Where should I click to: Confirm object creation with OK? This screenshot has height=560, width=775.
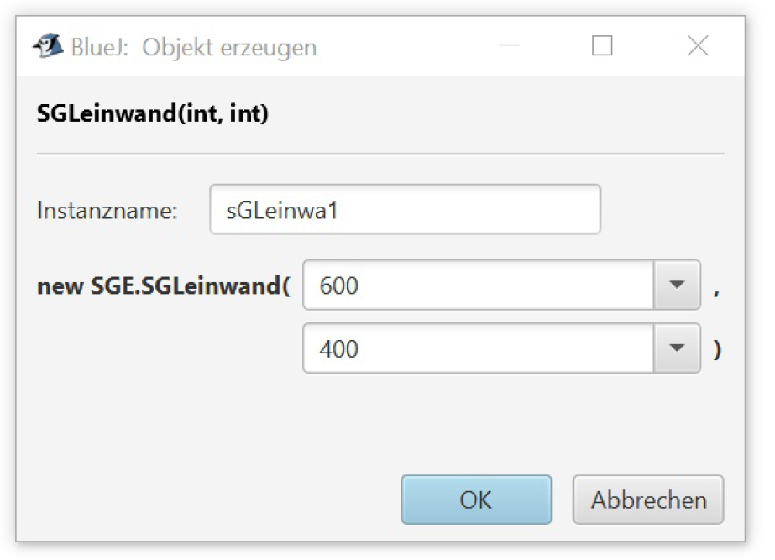[476, 500]
